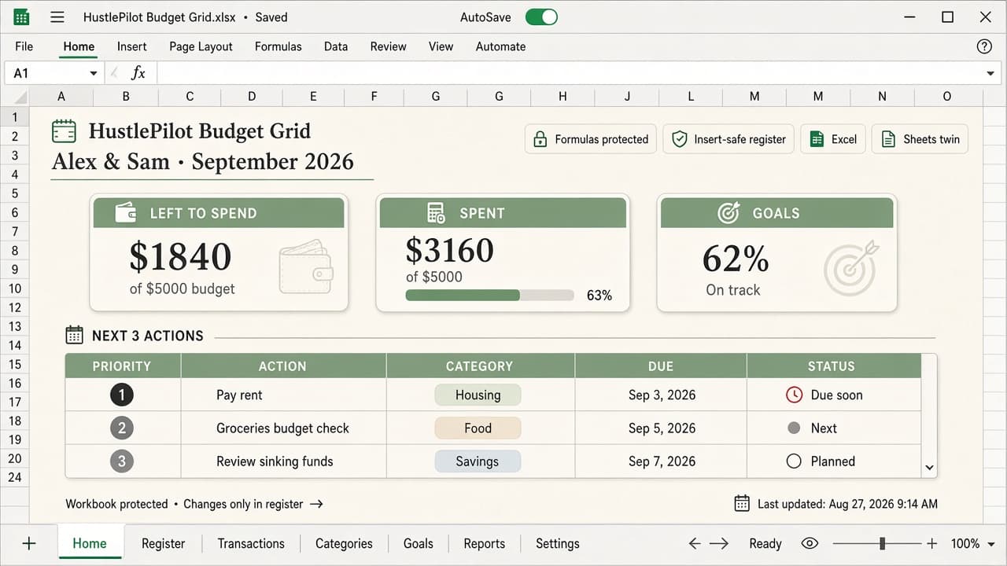Screen dimensions: 1007x566
Task: Click 'Groceries budget check' cell
Action: pos(282,428)
